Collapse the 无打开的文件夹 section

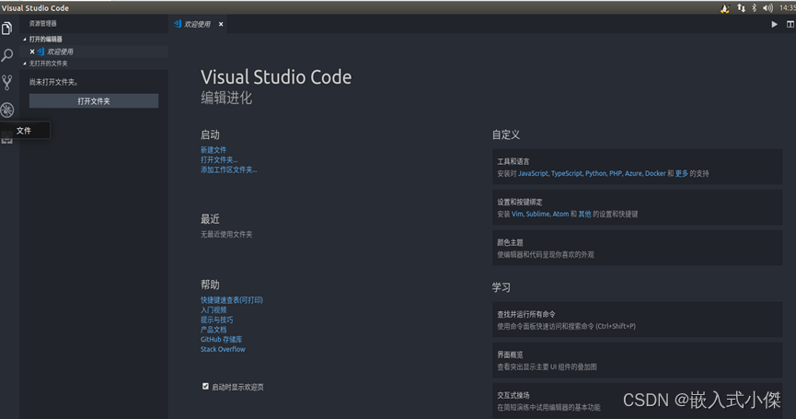[x=94, y=64]
